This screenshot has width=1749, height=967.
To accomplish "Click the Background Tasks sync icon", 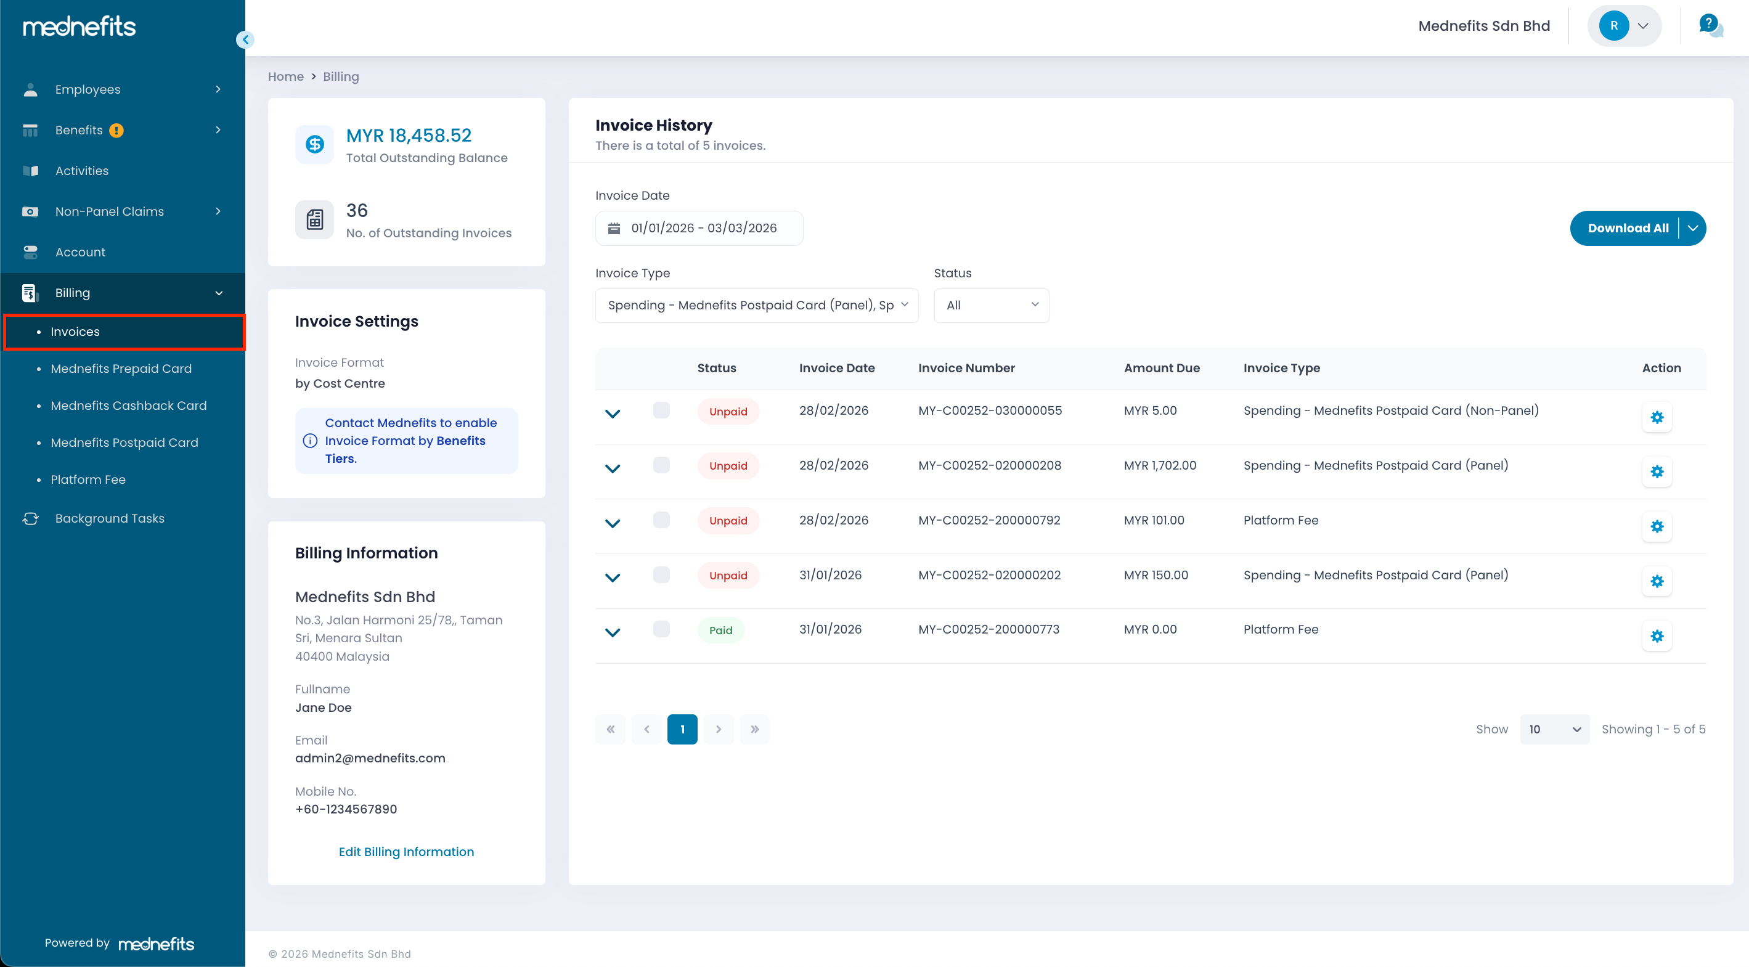I will (x=31, y=518).
